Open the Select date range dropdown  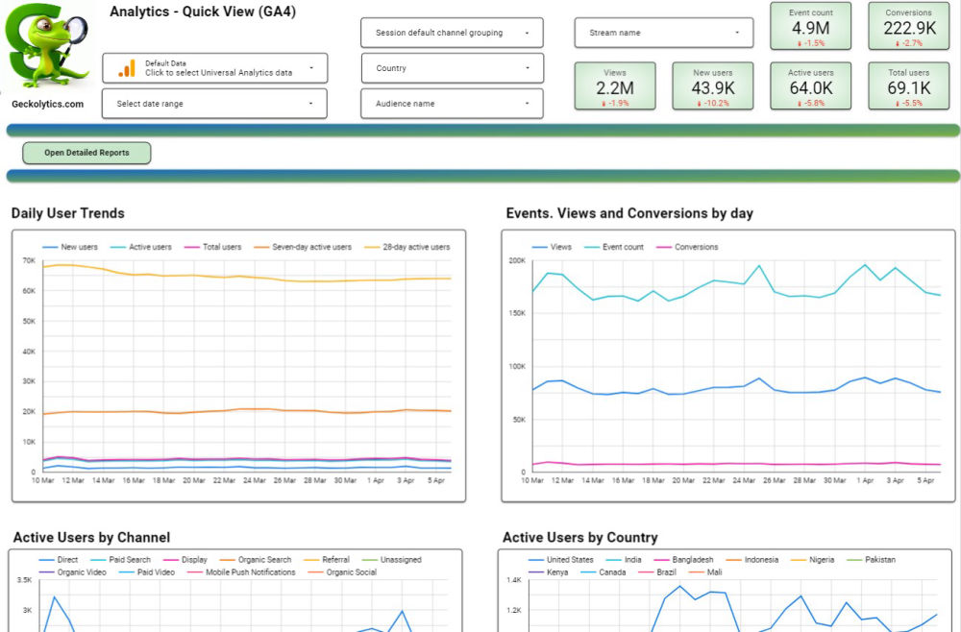pyautogui.click(x=214, y=104)
